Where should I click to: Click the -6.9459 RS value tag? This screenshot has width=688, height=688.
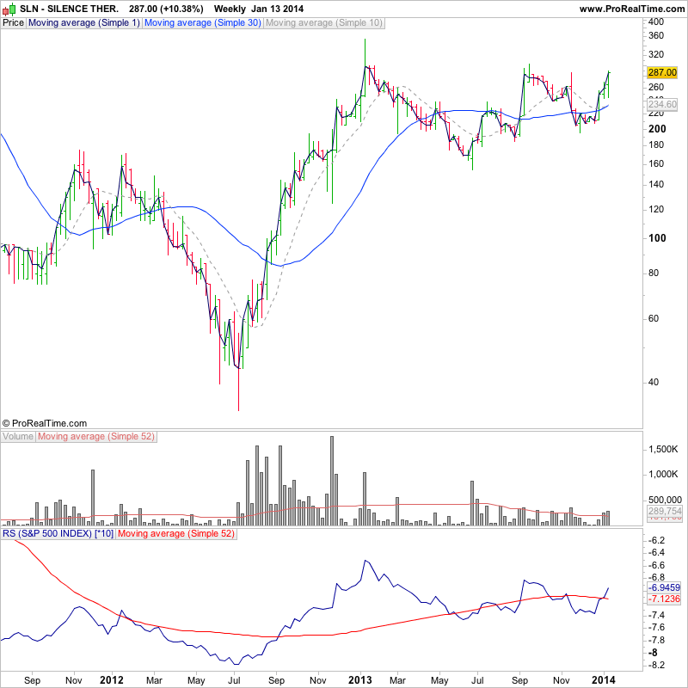pos(664,587)
